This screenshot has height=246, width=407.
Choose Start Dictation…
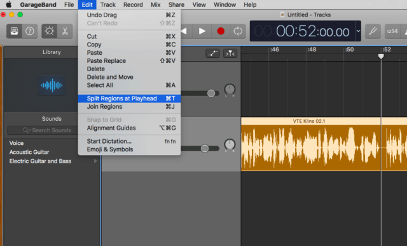coord(129,141)
